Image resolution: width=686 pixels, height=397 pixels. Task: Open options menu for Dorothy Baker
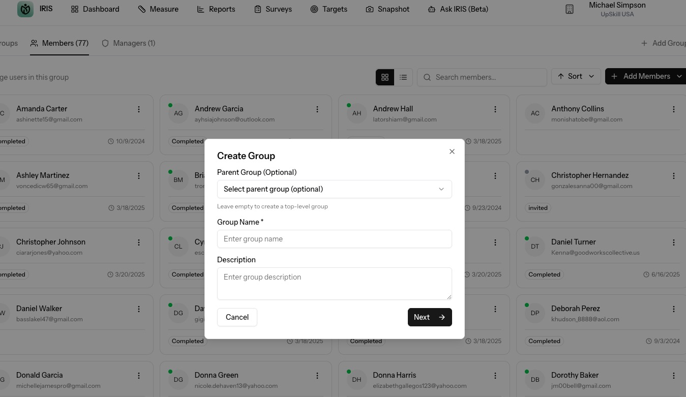pyautogui.click(x=674, y=376)
